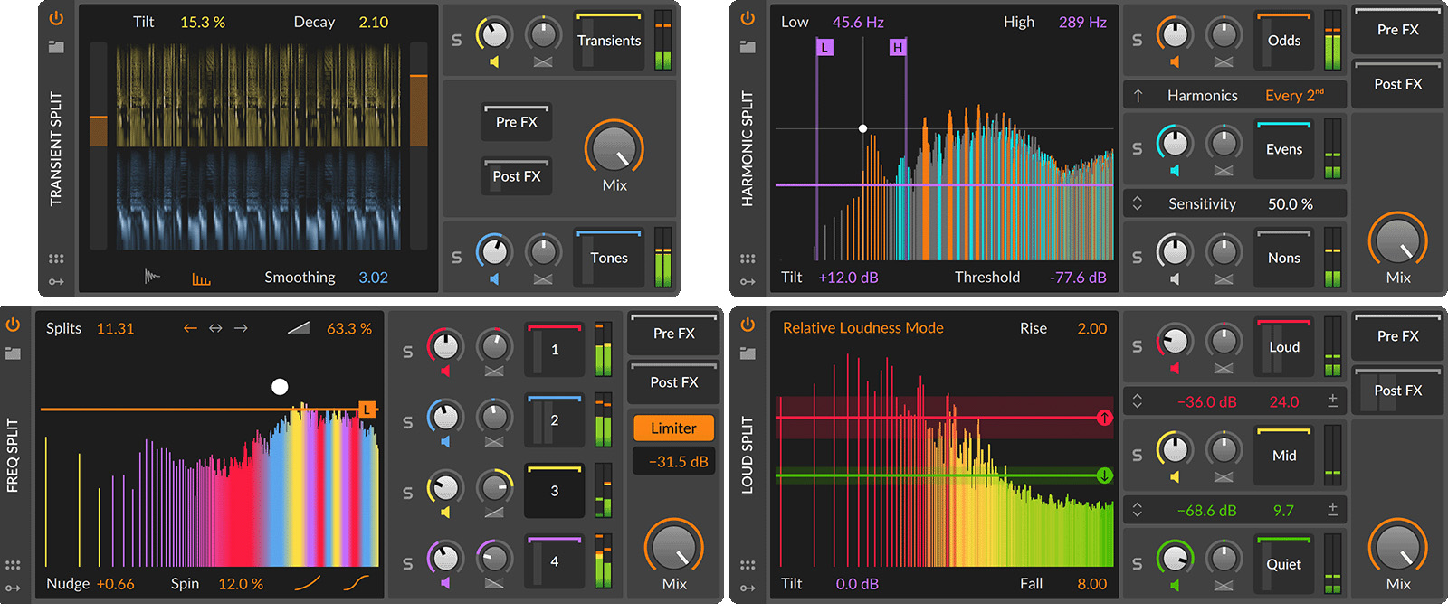Open the Freq Split routing arrow icon
This screenshot has width=1448, height=612.
point(13,588)
